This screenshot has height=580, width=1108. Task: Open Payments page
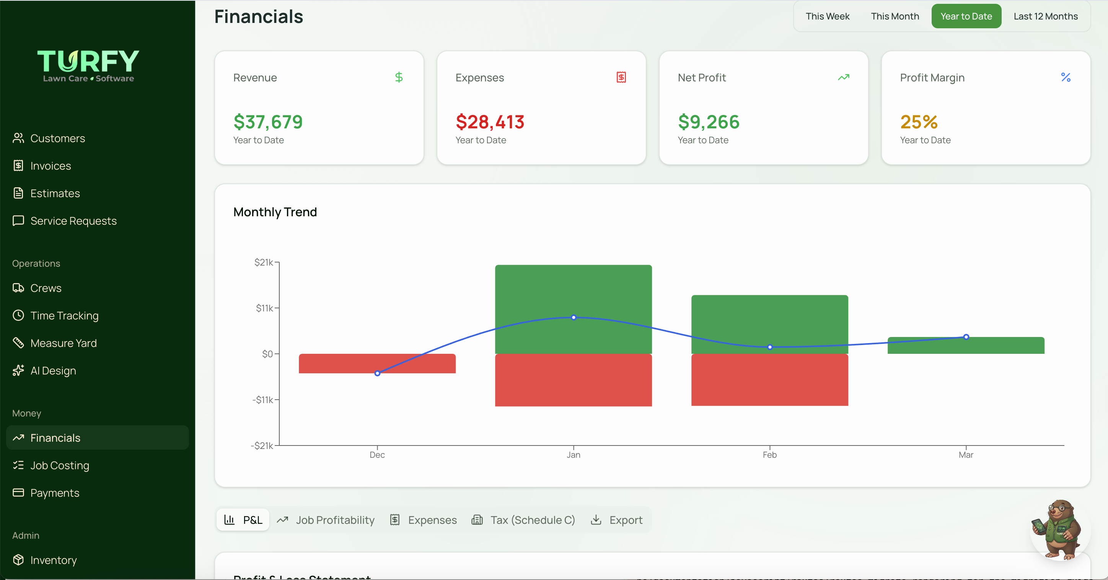98,493
